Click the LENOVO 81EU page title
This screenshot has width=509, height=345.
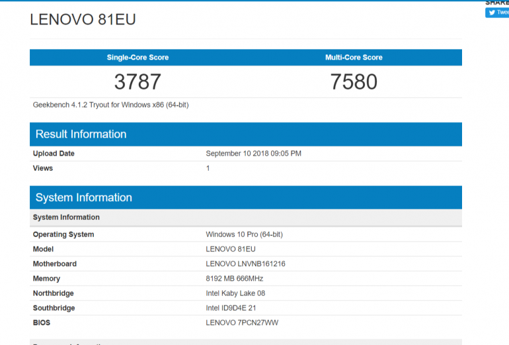[83, 20]
